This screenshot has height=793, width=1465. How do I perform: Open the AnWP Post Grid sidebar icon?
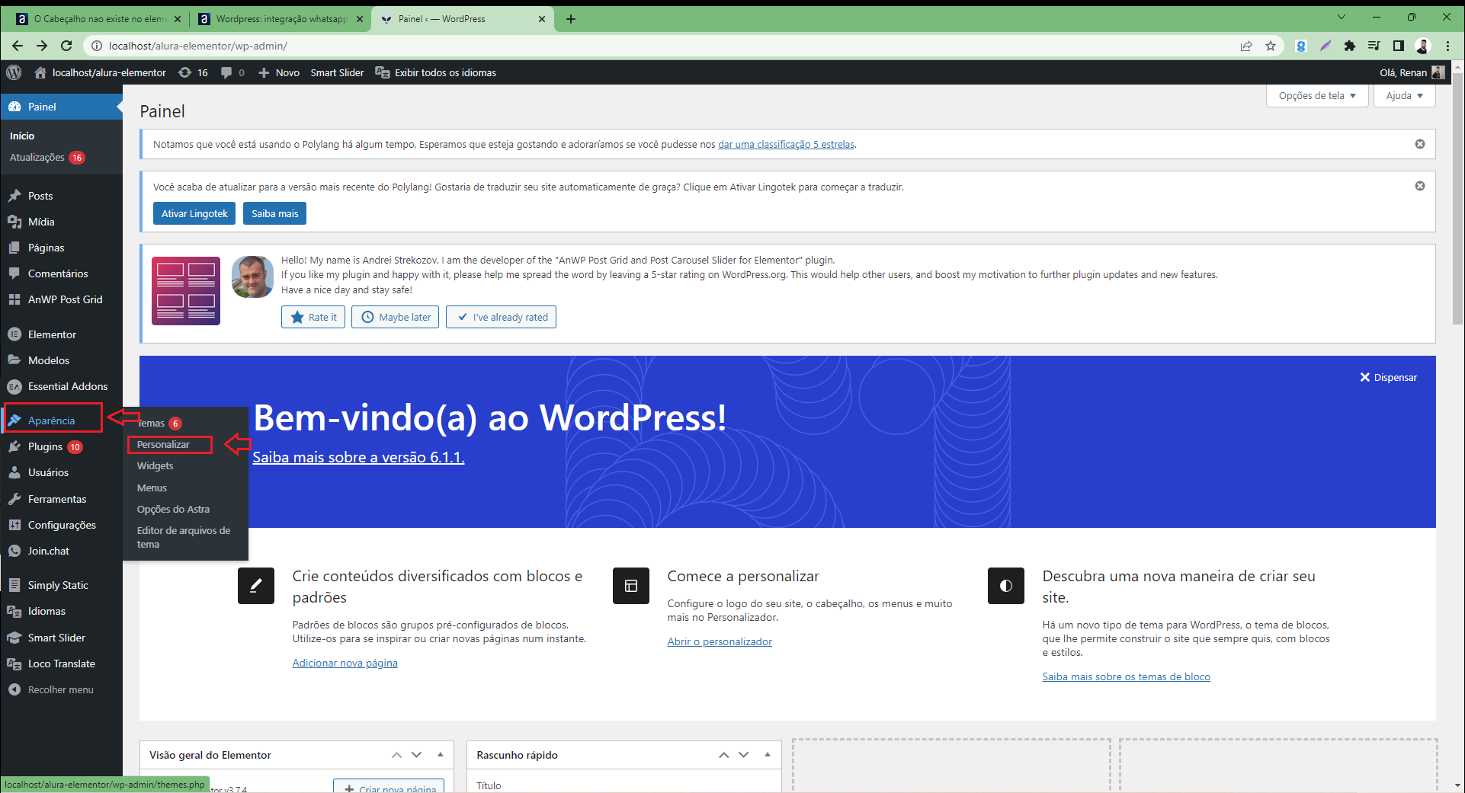click(14, 299)
